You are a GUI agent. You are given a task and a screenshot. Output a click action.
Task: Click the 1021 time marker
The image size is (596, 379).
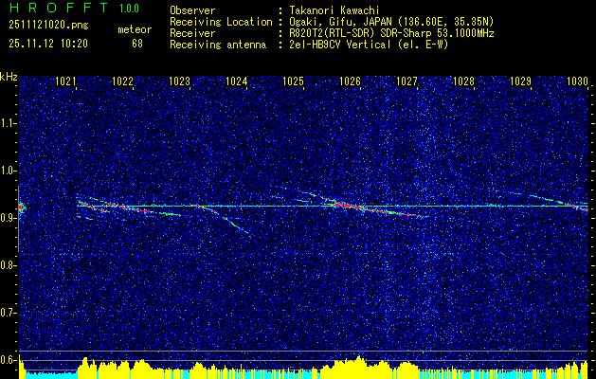coord(64,81)
